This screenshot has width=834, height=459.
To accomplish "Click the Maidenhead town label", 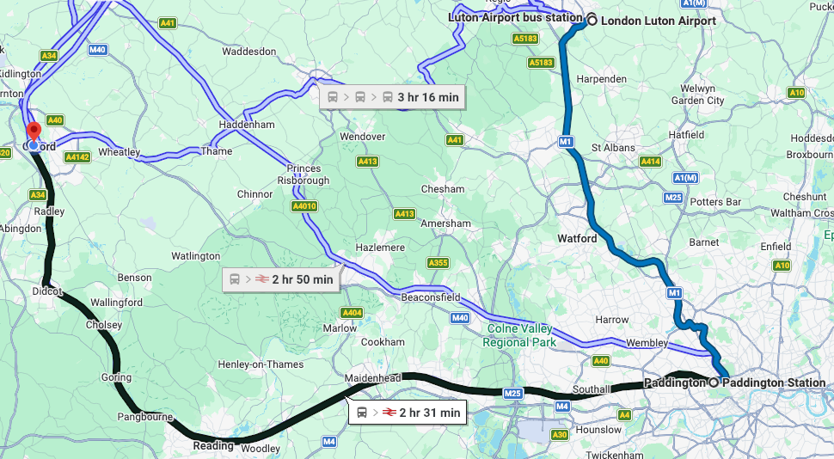I will tap(372, 378).
